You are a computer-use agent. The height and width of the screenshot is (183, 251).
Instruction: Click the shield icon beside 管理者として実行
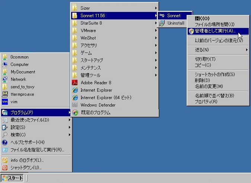[191, 31]
